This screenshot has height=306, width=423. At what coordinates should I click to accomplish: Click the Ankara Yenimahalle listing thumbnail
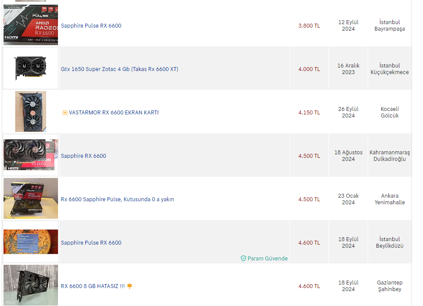point(31,198)
